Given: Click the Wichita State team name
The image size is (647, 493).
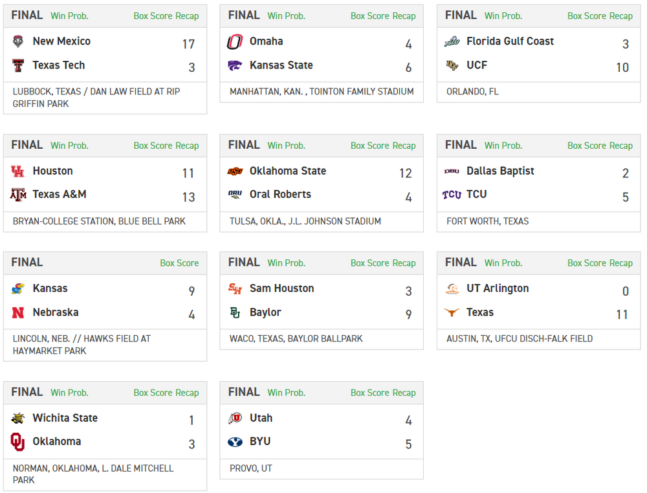Looking at the screenshot, I should click(x=65, y=418).
